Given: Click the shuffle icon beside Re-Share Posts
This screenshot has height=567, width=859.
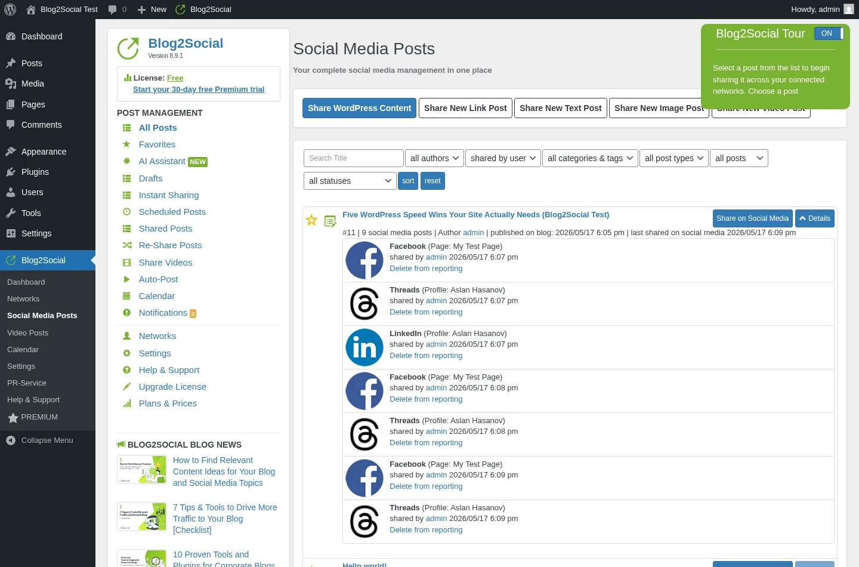Looking at the screenshot, I should click(126, 245).
